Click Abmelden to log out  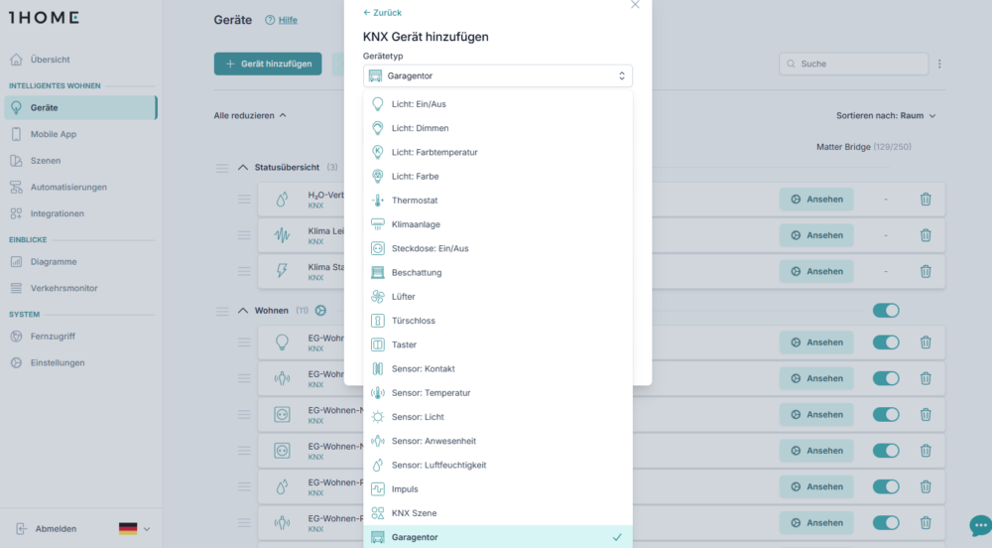[x=47, y=529]
